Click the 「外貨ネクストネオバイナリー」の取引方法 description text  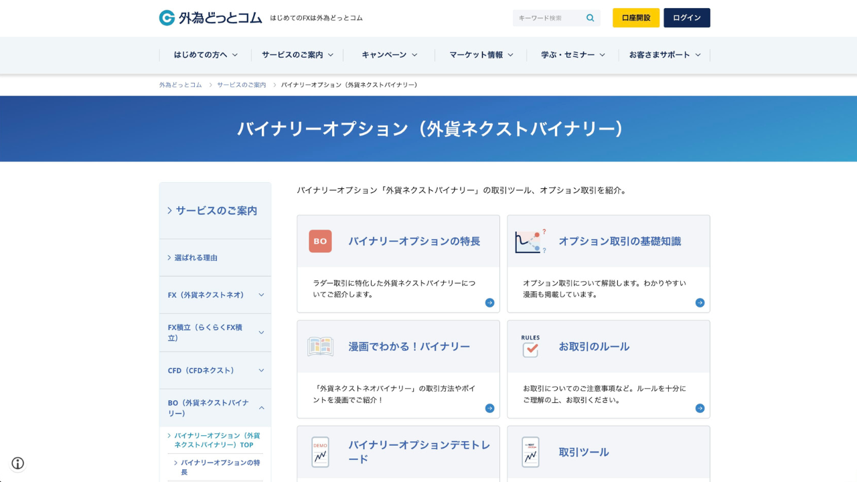click(394, 394)
